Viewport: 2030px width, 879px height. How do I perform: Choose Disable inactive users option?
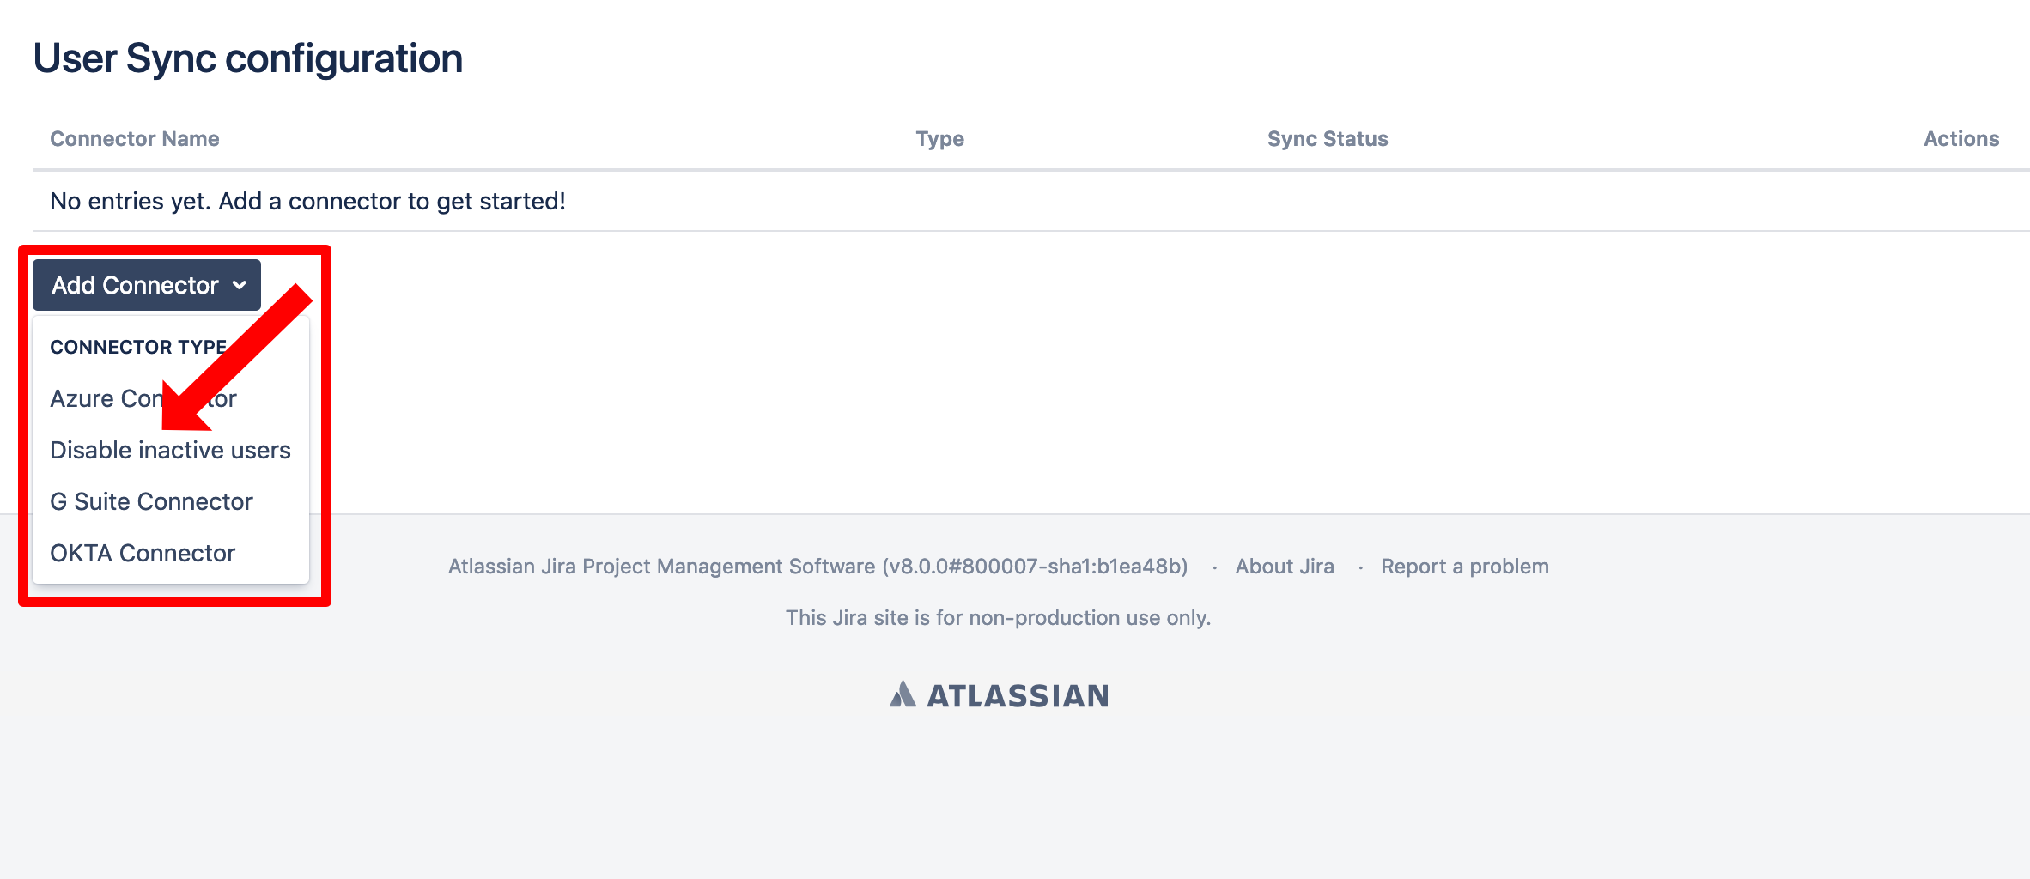pos(170,451)
